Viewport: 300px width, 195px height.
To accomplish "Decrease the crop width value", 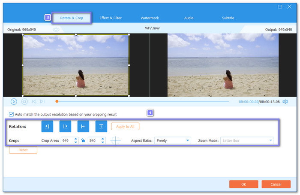I will [76, 142].
